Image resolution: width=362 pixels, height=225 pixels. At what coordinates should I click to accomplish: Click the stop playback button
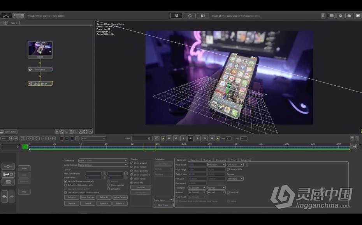click(190, 138)
